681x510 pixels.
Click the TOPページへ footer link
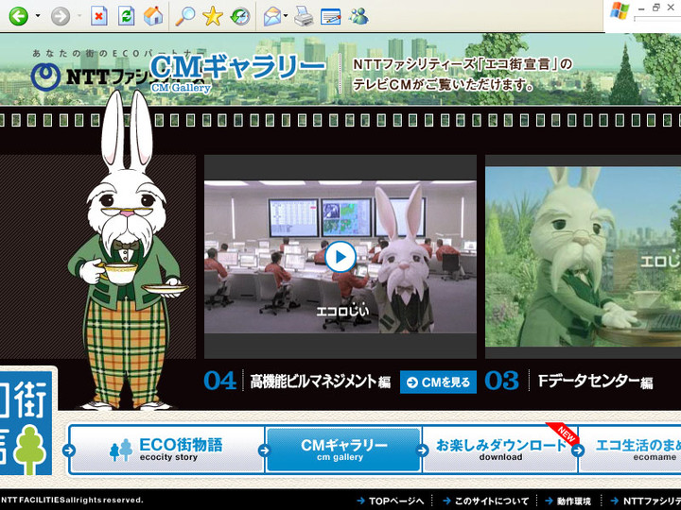(391, 501)
